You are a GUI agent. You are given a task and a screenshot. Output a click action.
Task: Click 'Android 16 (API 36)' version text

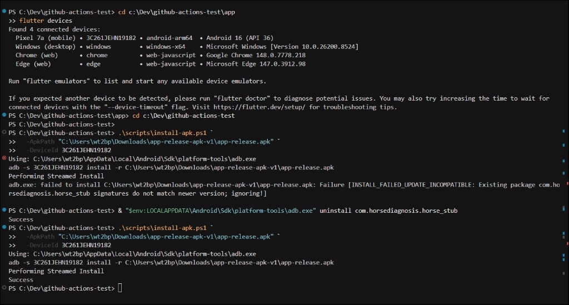click(x=240, y=38)
